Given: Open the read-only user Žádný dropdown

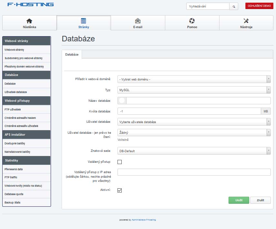Looking at the screenshot, I should coord(194,132).
